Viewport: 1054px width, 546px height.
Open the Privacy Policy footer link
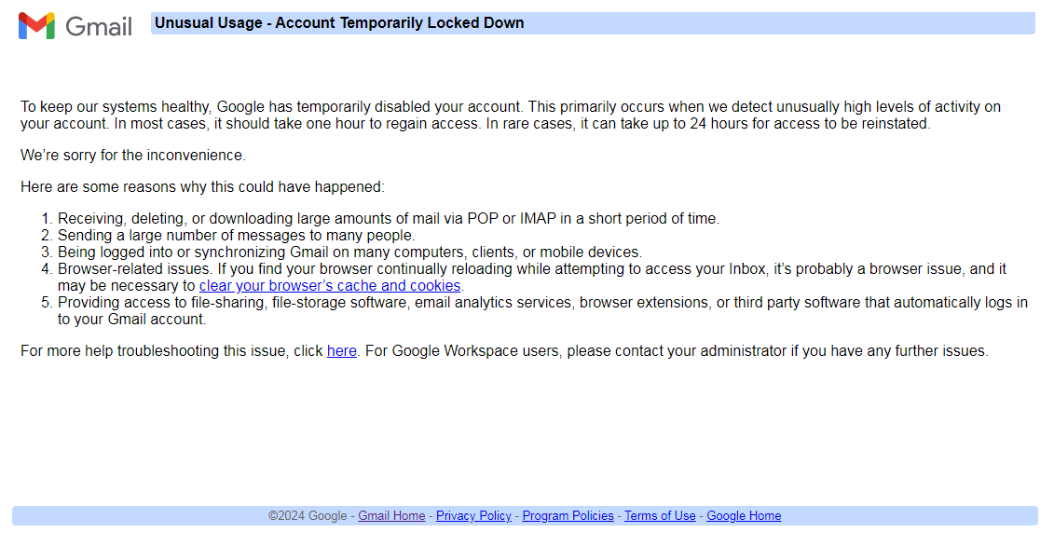(473, 516)
